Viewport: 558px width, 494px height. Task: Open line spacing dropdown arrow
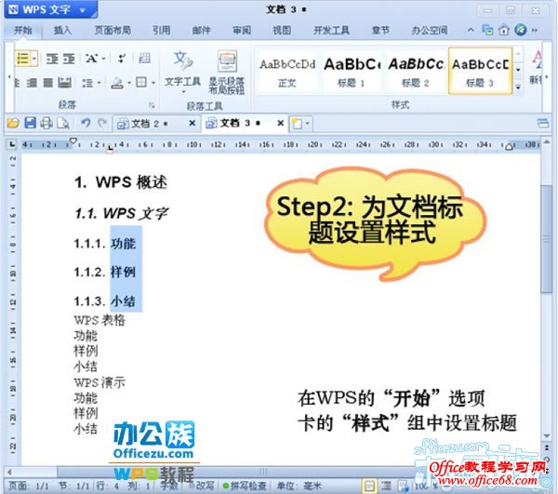[99, 84]
